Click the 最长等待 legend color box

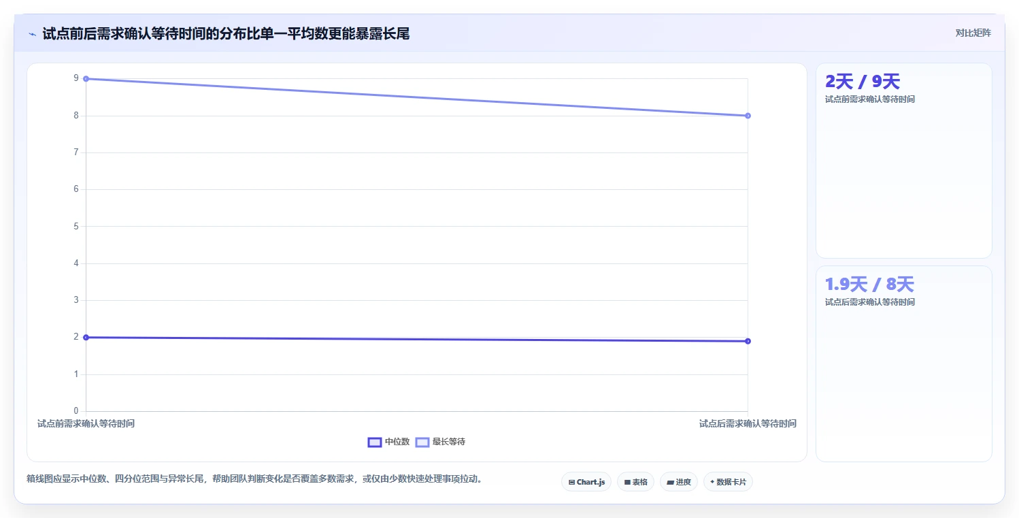[422, 442]
